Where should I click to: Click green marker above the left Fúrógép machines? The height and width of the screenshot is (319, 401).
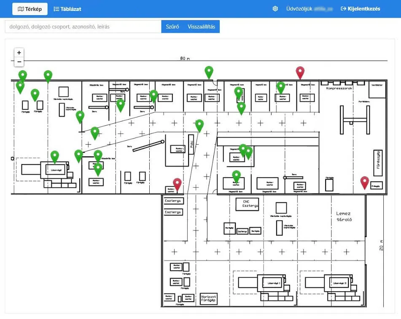35,95
